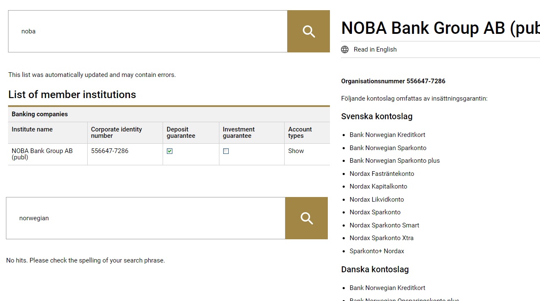The image size is (540, 301).
Task: Toggle the checked Deposit guarantee checkbox
Action: coord(170,151)
